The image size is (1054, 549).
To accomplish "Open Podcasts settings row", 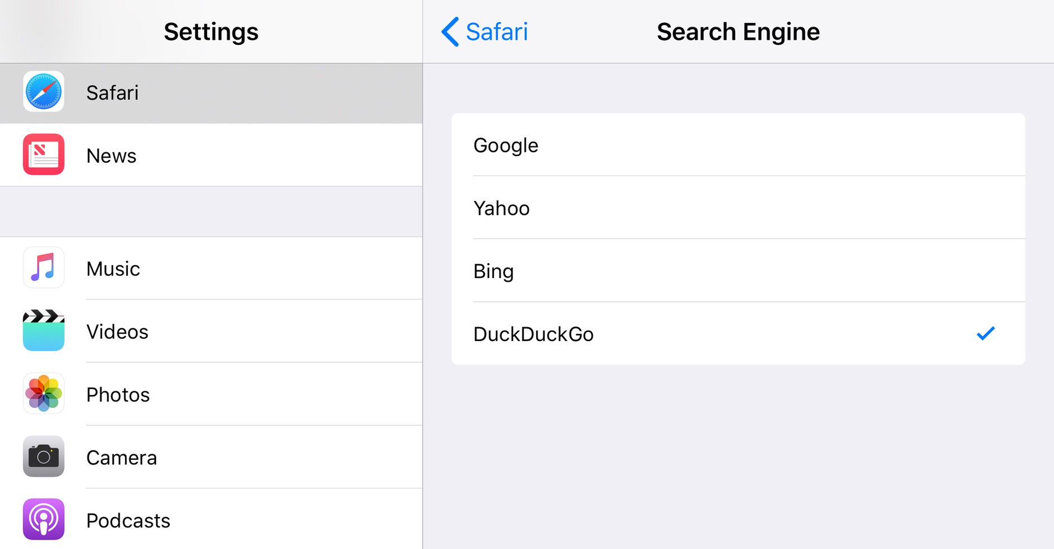I will tap(224, 520).
